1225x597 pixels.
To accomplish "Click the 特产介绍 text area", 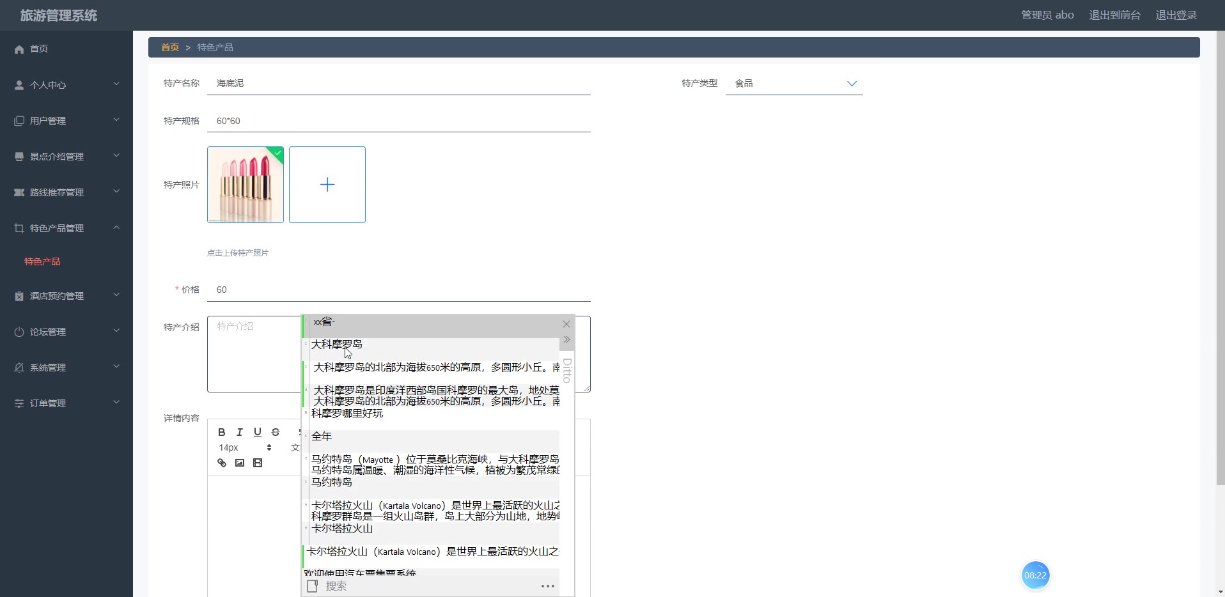I will pyautogui.click(x=254, y=354).
